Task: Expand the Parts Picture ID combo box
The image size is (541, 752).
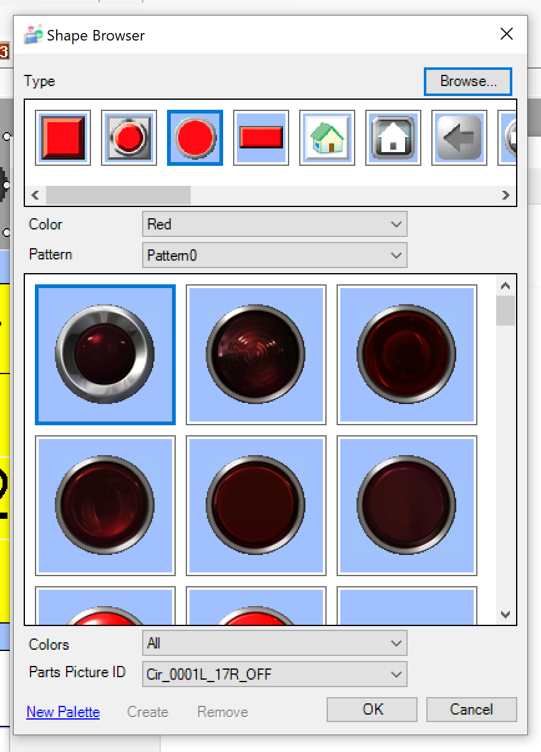Action: (x=274, y=674)
